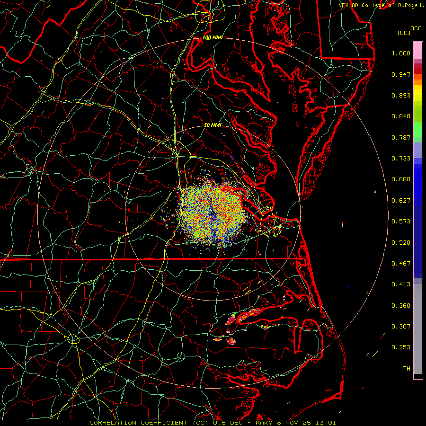Click the [CC] unit label
Screen dimensions: 426x426
[x=404, y=33]
